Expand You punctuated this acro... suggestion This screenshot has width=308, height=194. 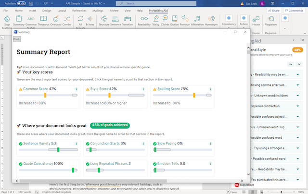[x=298, y=180]
